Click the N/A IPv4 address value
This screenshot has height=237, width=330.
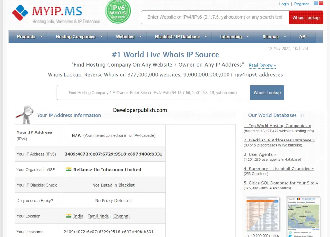click(x=76, y=135)
